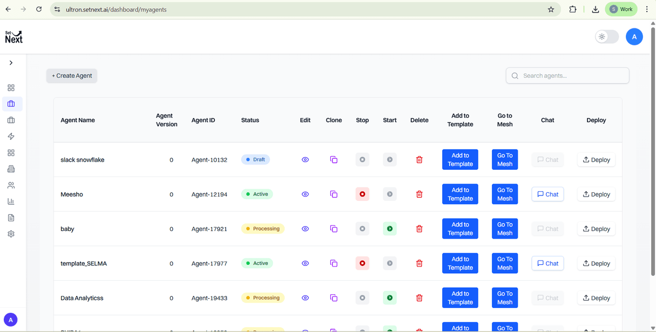Expand the left sidebar with chevron
The image size is (656, 332).
[x=11, y=63]
